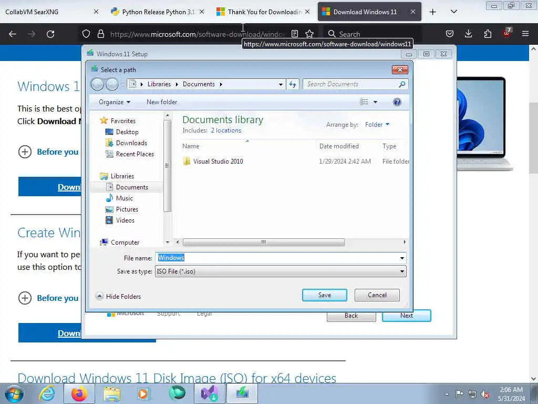
Task: Open the Windows Start orb
Action: pyautogui.click(x=14, y=393)
